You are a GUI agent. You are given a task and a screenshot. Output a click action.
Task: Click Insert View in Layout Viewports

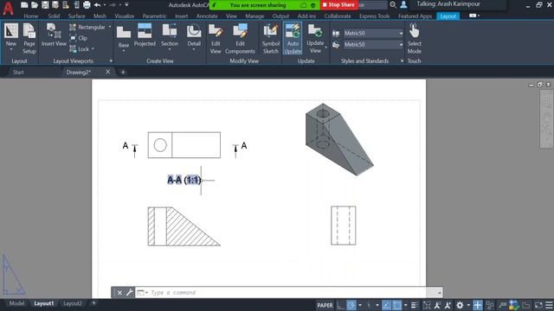(54, 35)
